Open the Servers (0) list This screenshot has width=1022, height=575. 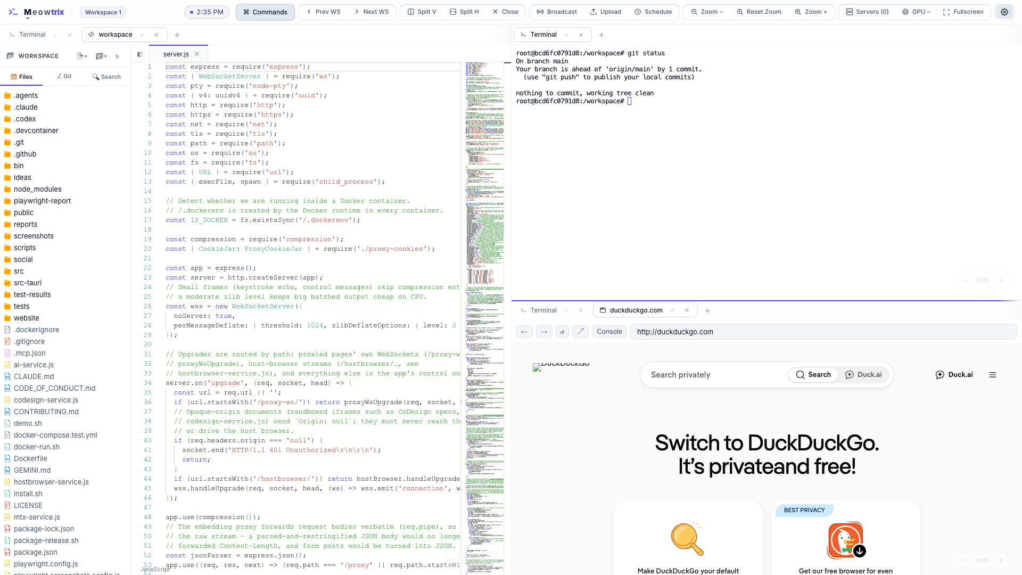[867, 12]
